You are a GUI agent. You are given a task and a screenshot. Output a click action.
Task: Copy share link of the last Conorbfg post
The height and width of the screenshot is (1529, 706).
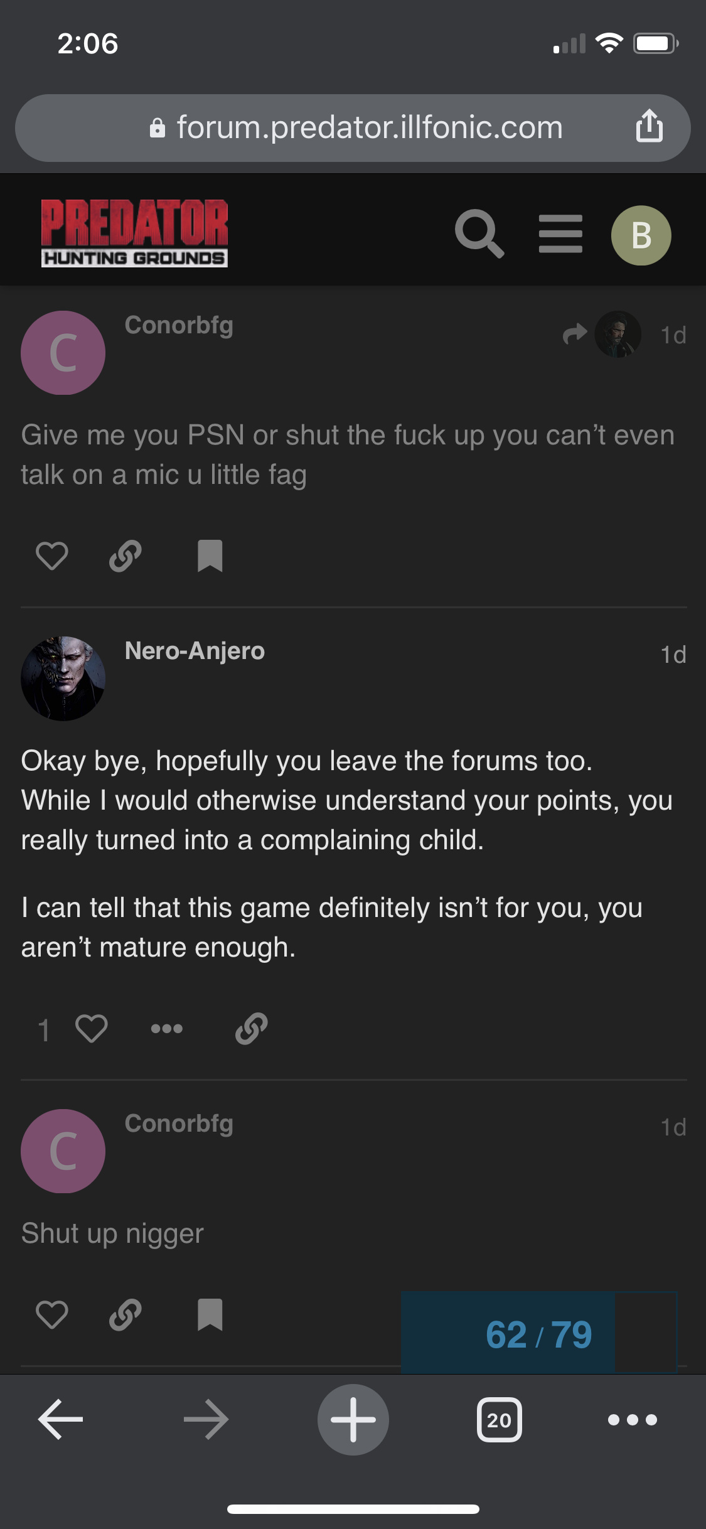point(126,1314)
